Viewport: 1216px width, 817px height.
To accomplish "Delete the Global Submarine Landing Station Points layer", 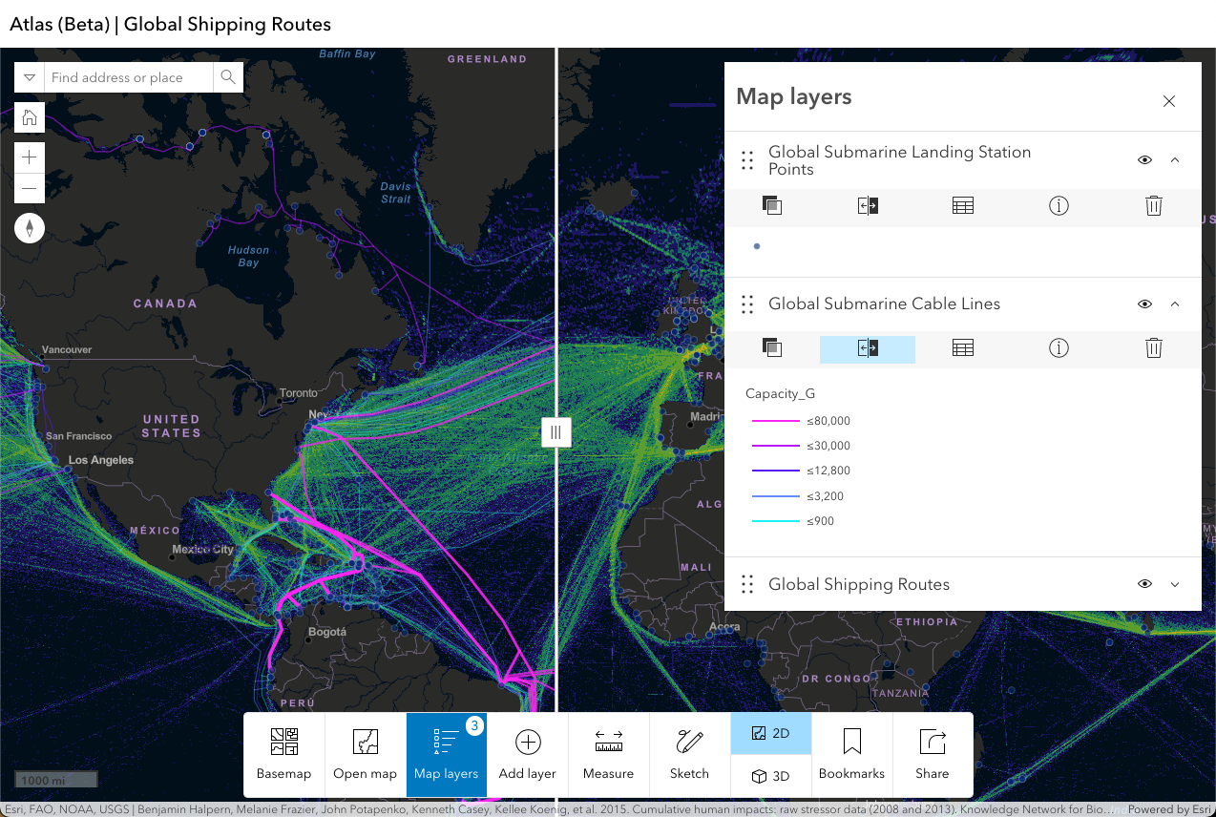I will pyautogui.click(x=1153, y=205).
